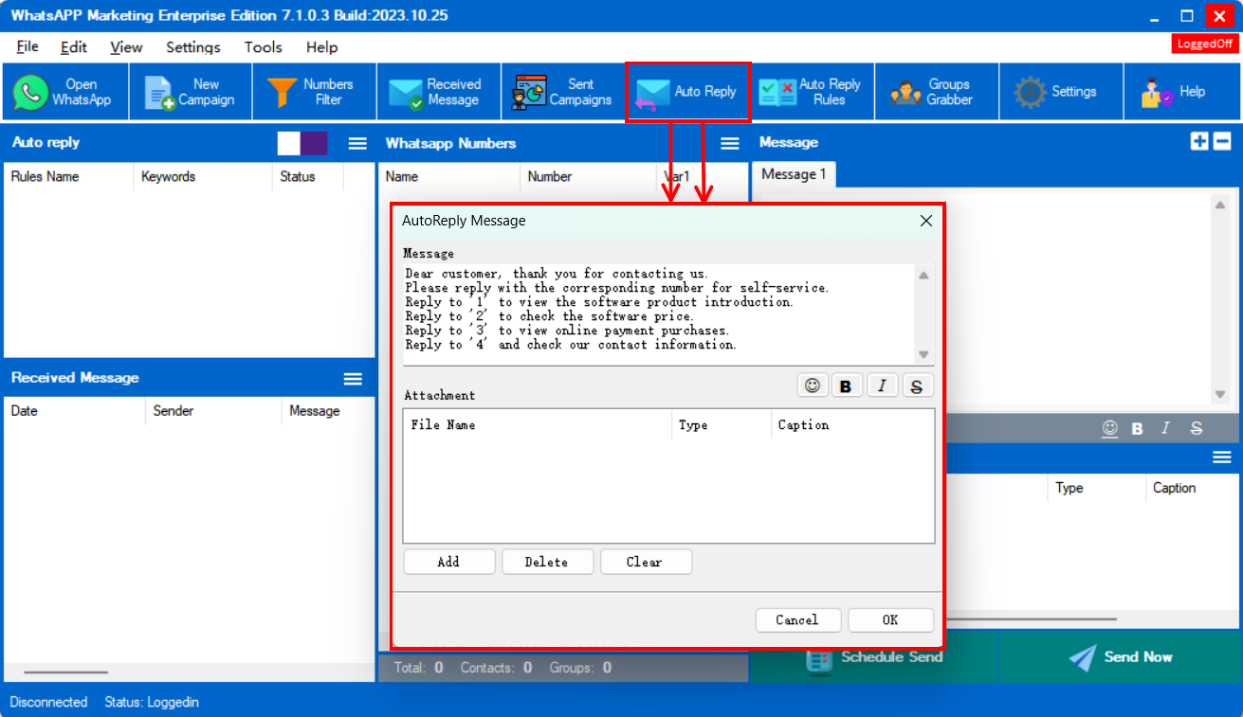The image size is (1243, 717).
Task: Open Received Message view
Action: tap(438, 92)
